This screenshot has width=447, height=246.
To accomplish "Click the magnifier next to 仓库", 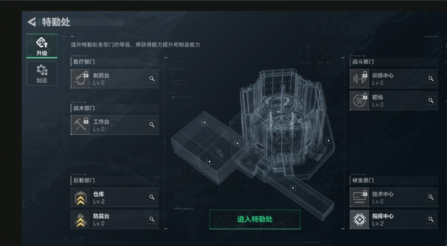I will tap(152, 197).
